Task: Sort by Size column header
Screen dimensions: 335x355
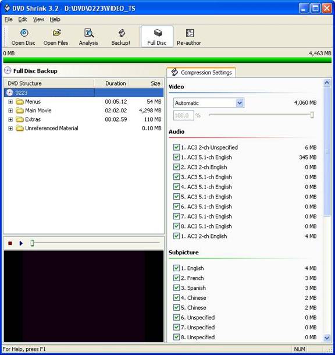Action: [x=146, y=83]
